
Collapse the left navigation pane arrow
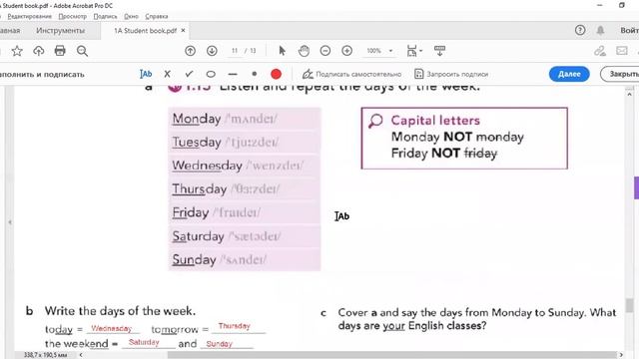[x=10, y=221]
